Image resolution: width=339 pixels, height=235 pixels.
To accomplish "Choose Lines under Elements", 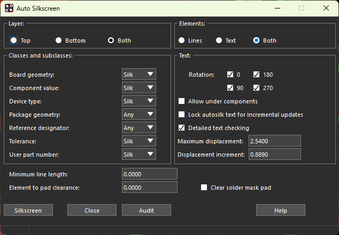I will (182, 40).
